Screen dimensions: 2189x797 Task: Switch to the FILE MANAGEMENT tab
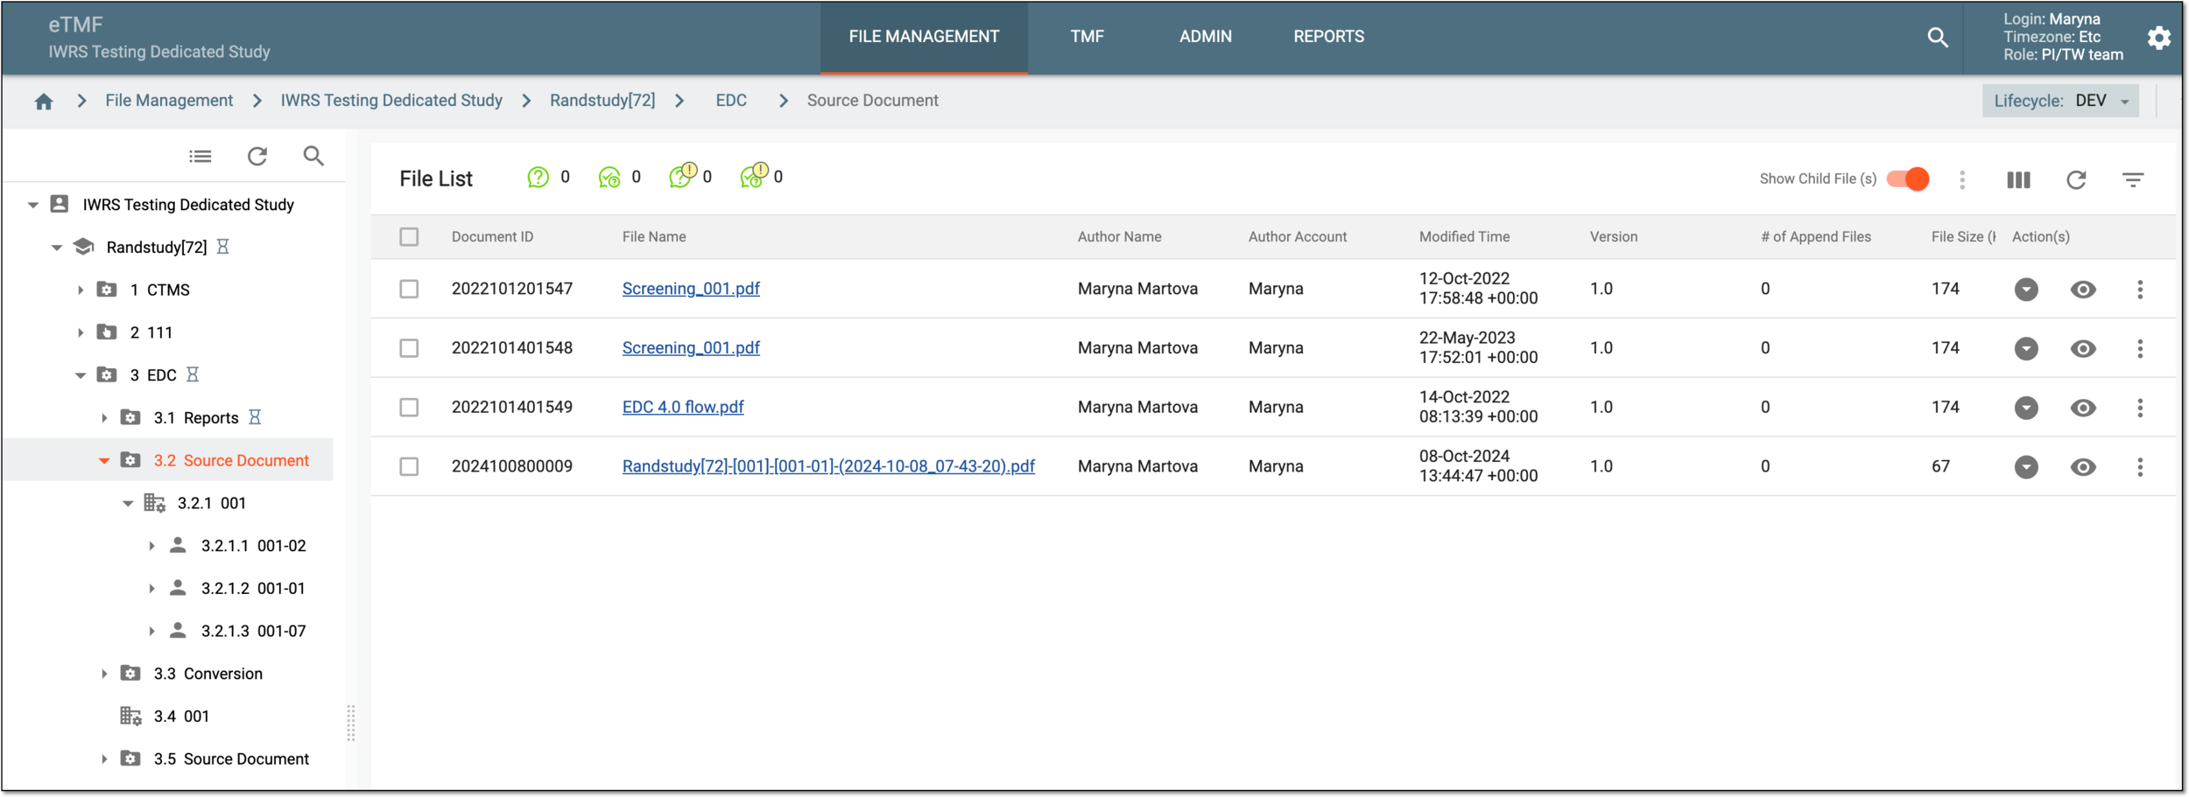(924, 37)
